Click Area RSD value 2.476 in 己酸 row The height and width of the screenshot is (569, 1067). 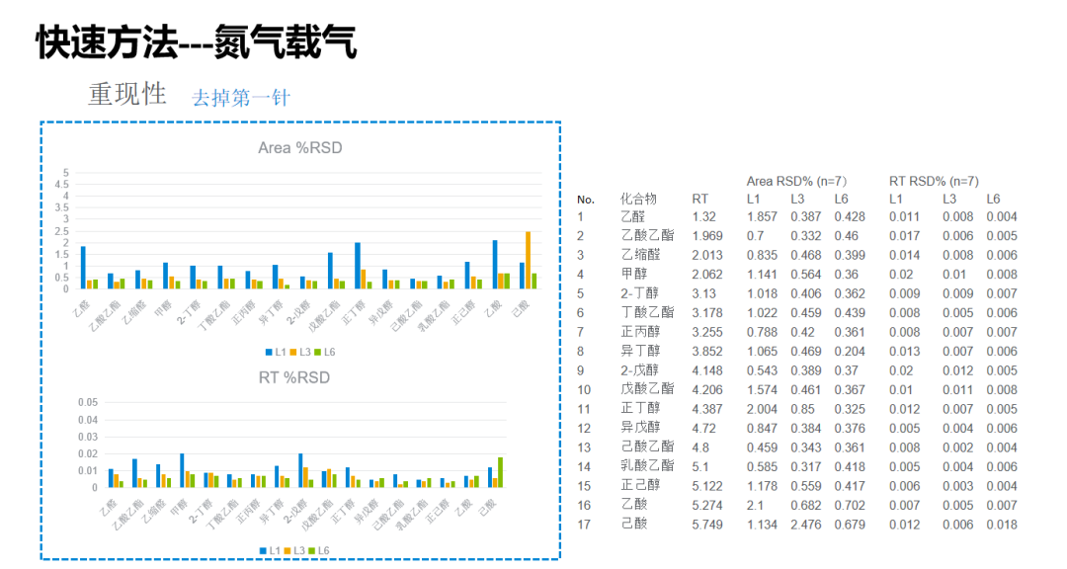(806, 525)
